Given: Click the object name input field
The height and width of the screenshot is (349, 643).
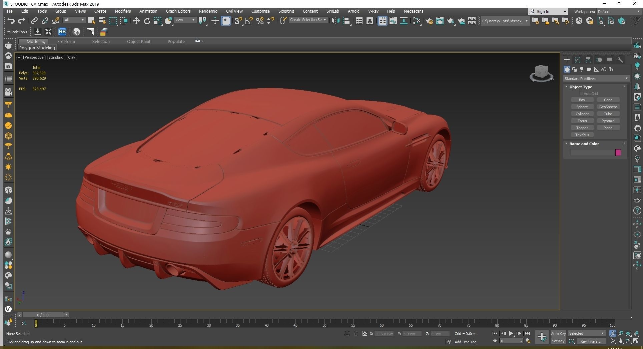Looking at the screenshot, I should point(592,153).
